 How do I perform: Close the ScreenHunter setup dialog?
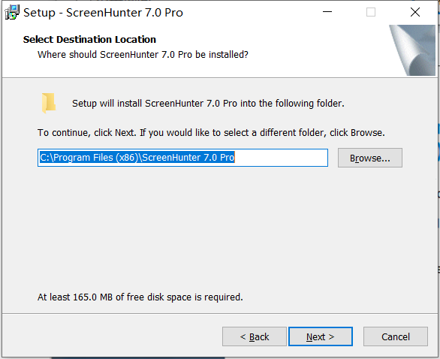coord(415,12)
